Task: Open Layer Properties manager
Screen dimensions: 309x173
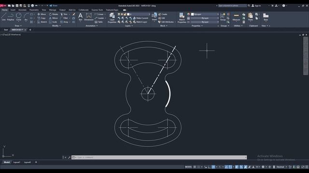Action: click(112, 18)
